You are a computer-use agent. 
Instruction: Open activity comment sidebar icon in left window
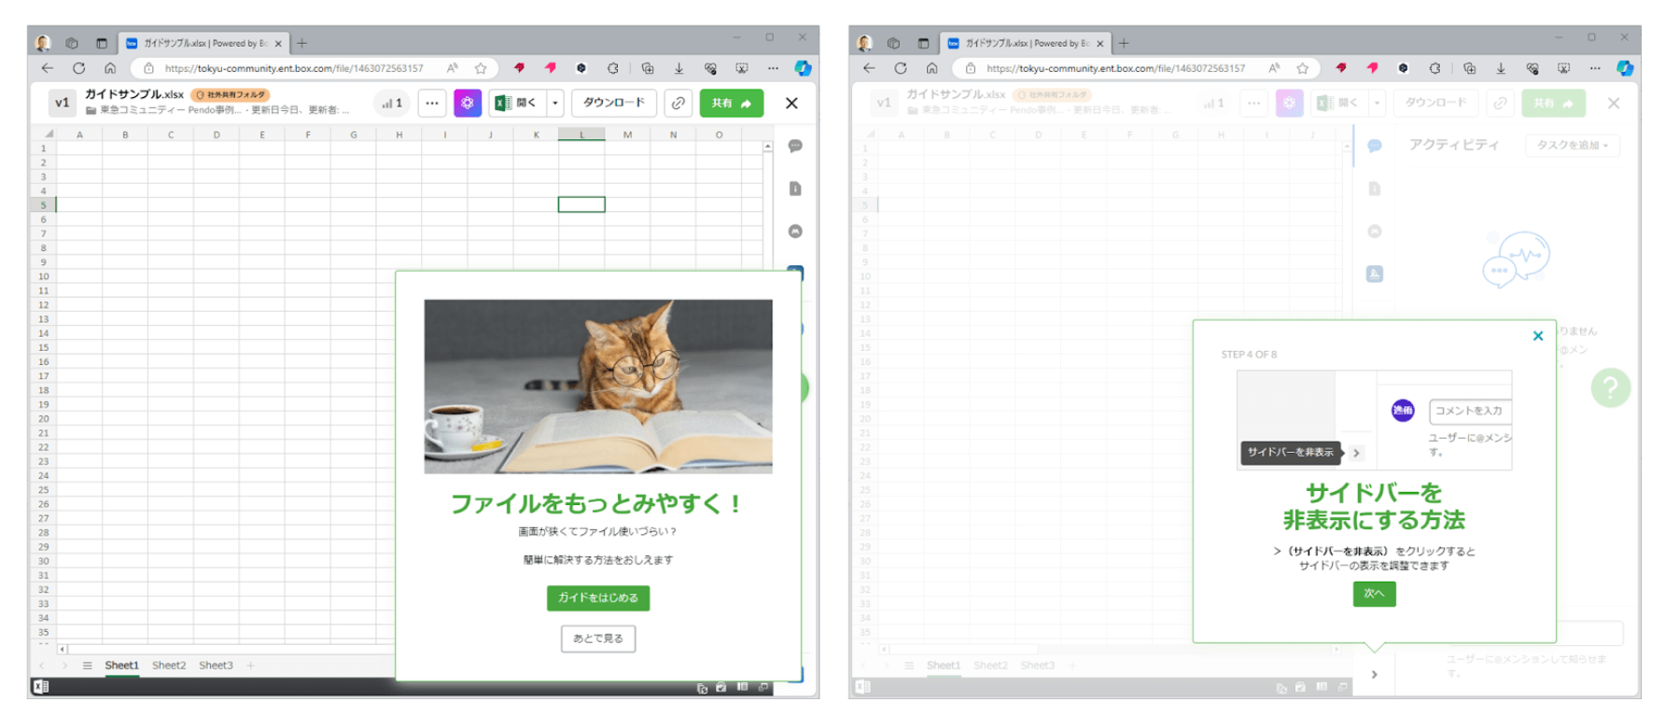[x=795, y=146]
